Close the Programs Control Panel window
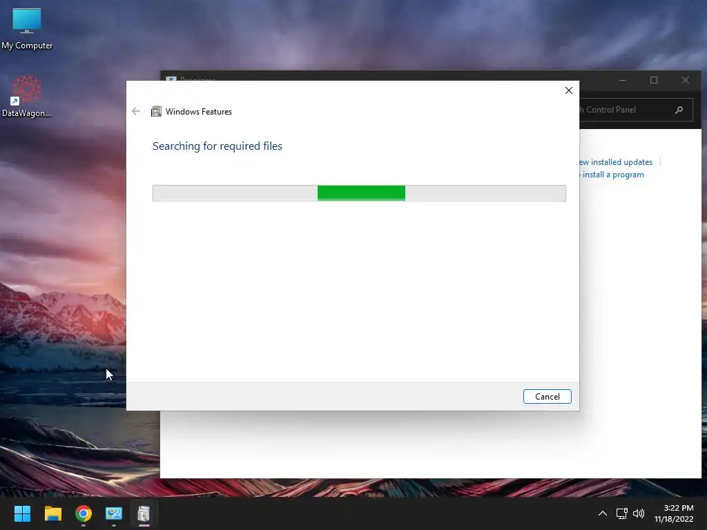 tap(686, 80)
